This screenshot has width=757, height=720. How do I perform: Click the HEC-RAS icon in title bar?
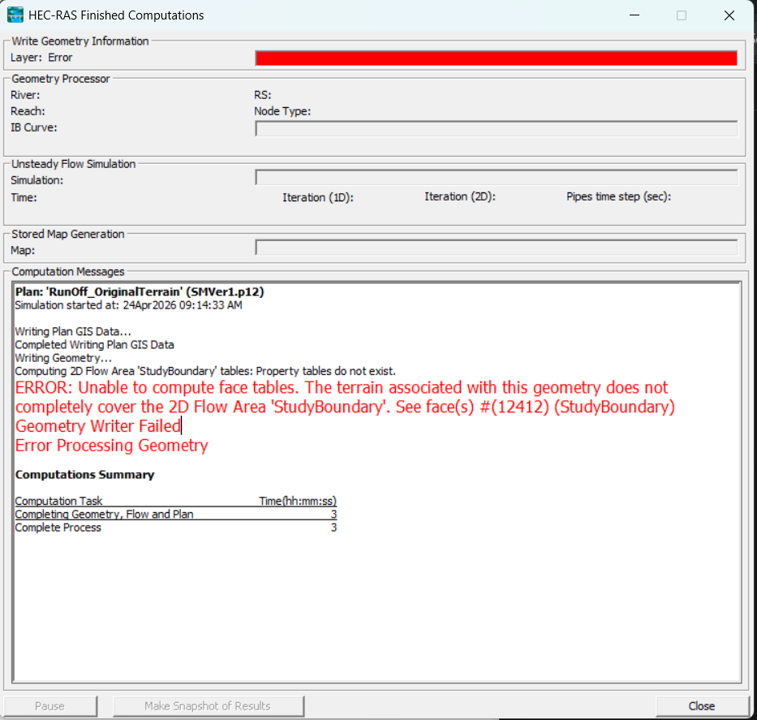coord(16,15)
